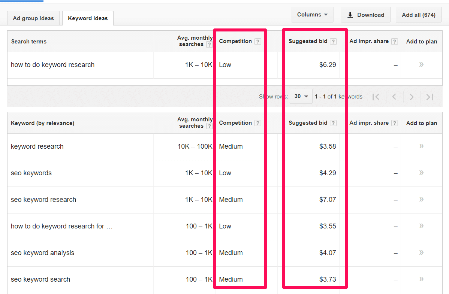Open the "seo keyword research" keyword link
This screenshot has height=294, width=449.
[43, 200]
